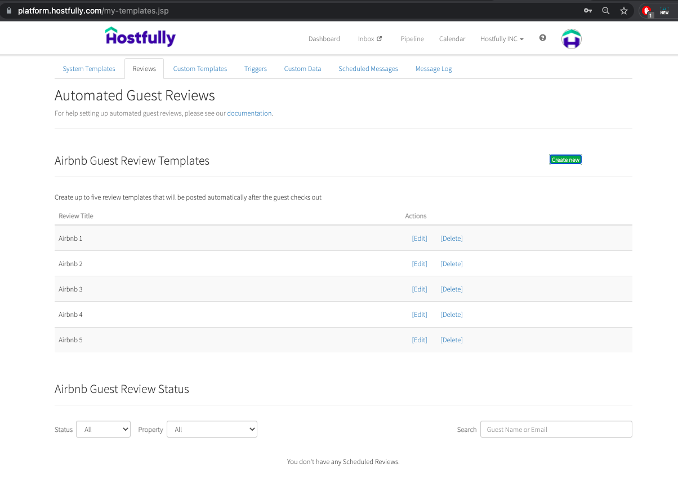
Task: Click the Hostfully logo
Action: click(x=140, y=37)
